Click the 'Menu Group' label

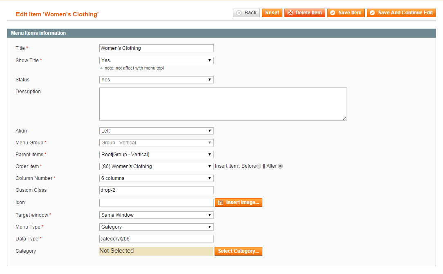[x=29, y=143]
